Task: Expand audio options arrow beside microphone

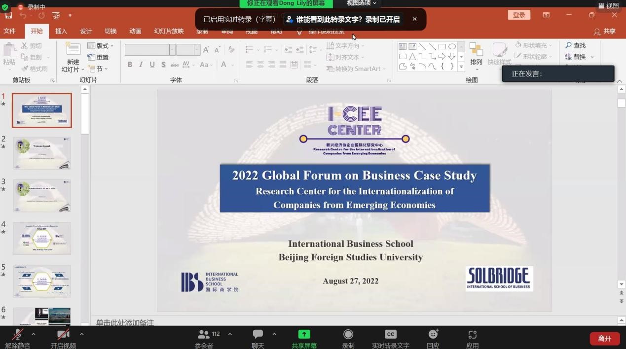Action: click(x=34, y=334)
